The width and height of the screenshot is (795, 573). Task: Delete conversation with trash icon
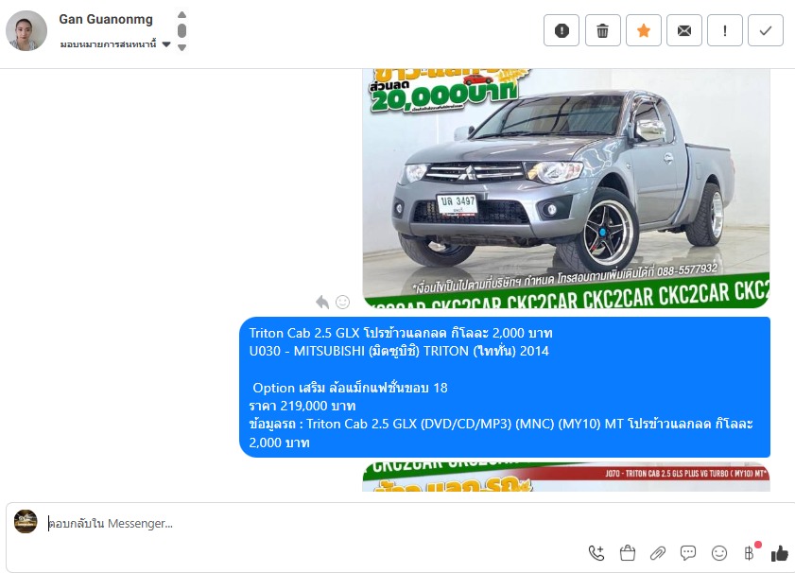pyautogui.click(x=602, y=30)
